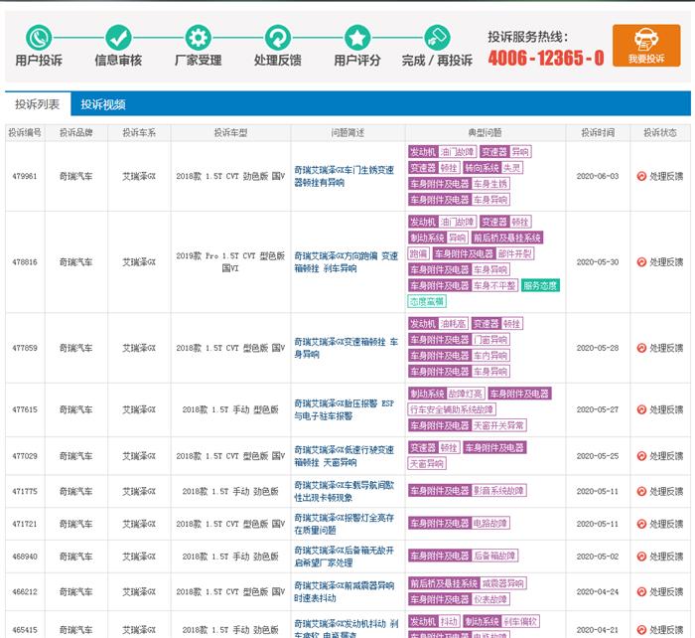Image resolution: width=695 pixels, height=638 pixels.
Task: Click status icon for complaint 471721
Action: click(x=641, y=524)
